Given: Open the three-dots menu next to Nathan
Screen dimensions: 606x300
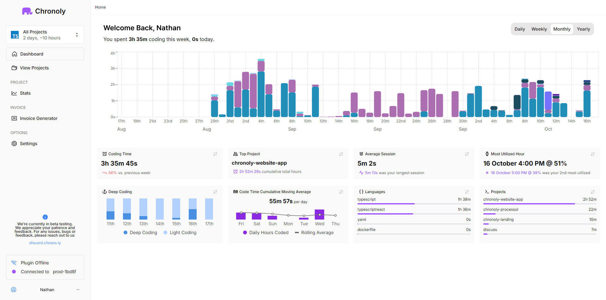Looking at the screenshot, I should [x=78, y=290].
